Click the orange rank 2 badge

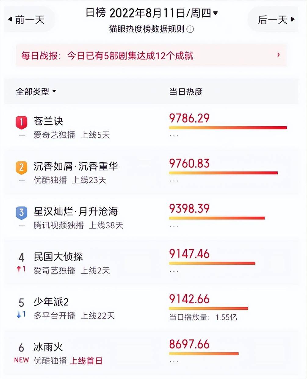pos(21,168)
